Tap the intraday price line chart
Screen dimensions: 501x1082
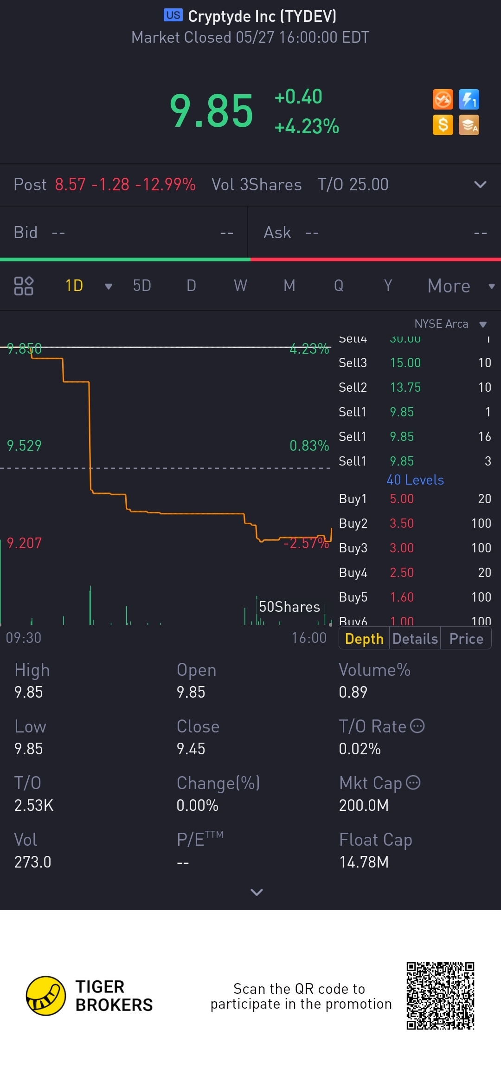coord(166,446)
